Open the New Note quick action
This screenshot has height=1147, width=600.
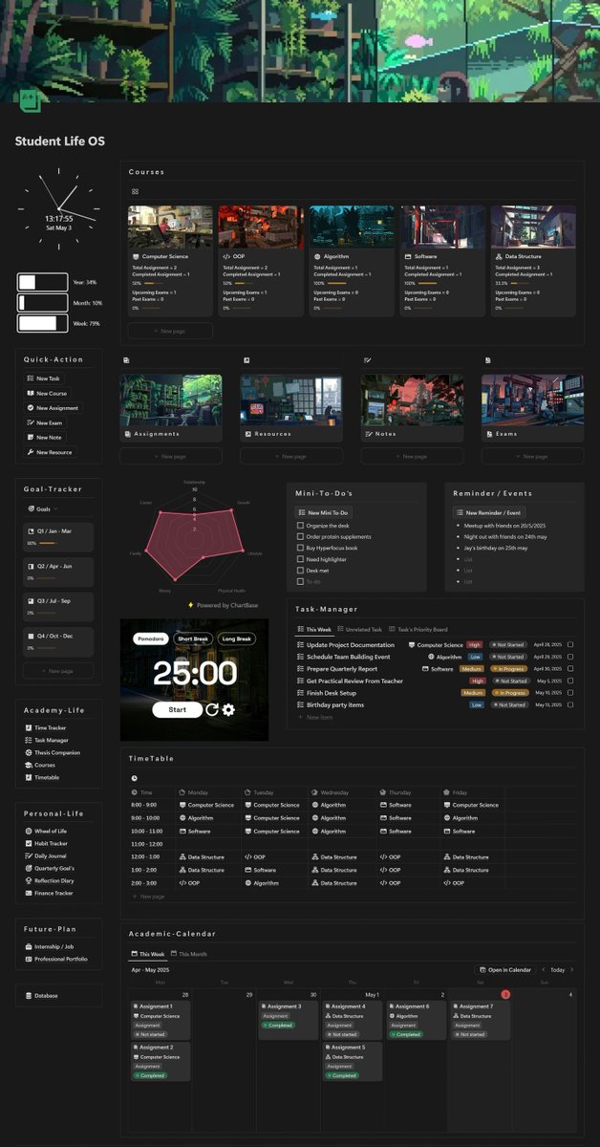[x=44, y=437]
